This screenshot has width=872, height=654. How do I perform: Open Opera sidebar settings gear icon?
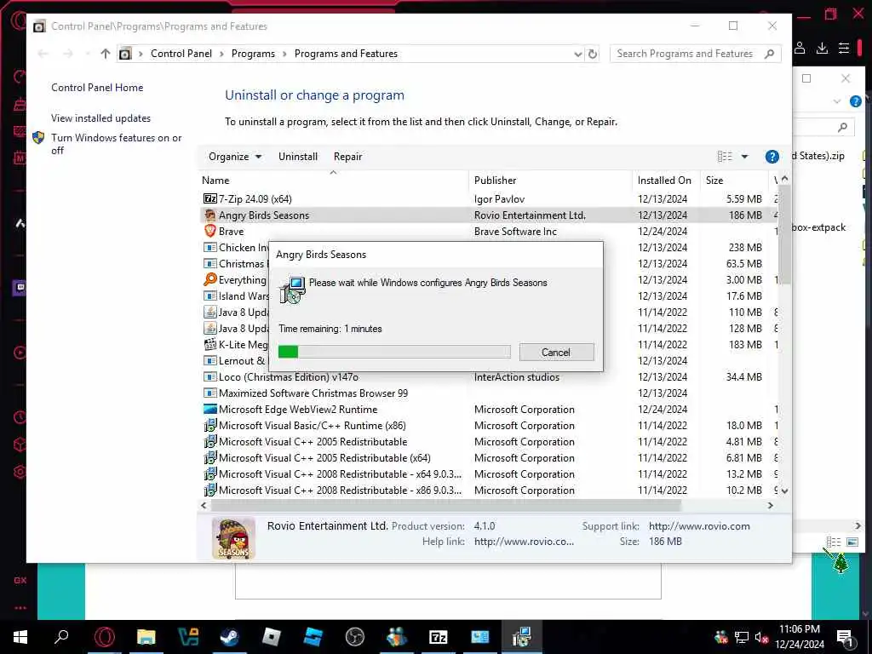(20, 472)
